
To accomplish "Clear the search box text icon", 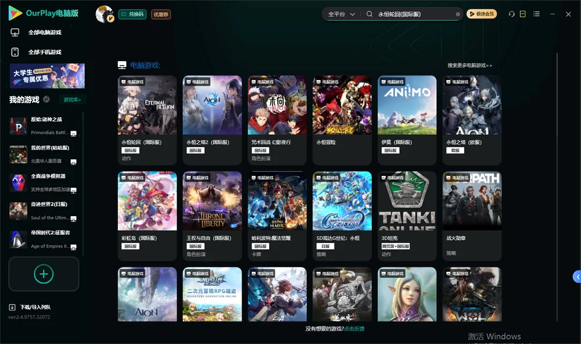I will [x=458, y=14].
